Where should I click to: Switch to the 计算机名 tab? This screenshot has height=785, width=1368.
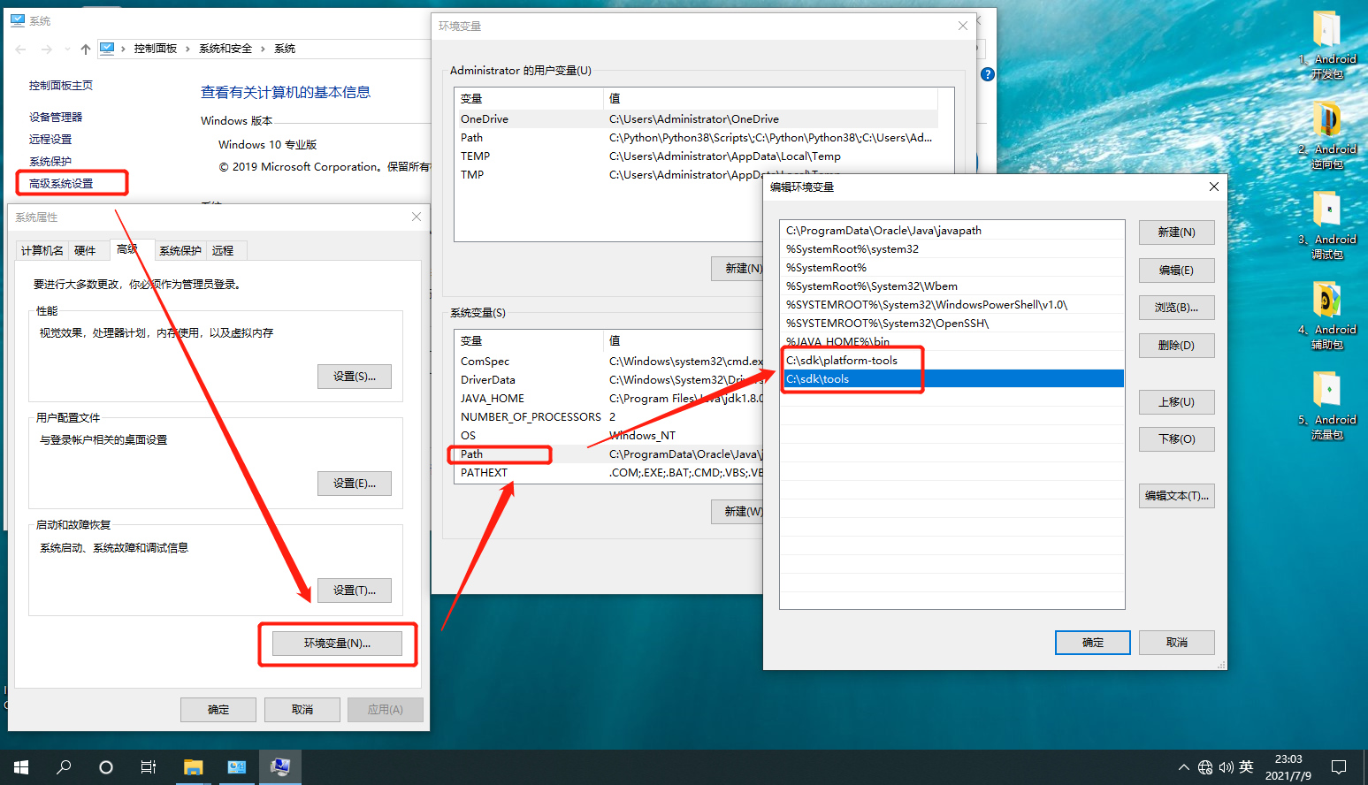[42, 251]
